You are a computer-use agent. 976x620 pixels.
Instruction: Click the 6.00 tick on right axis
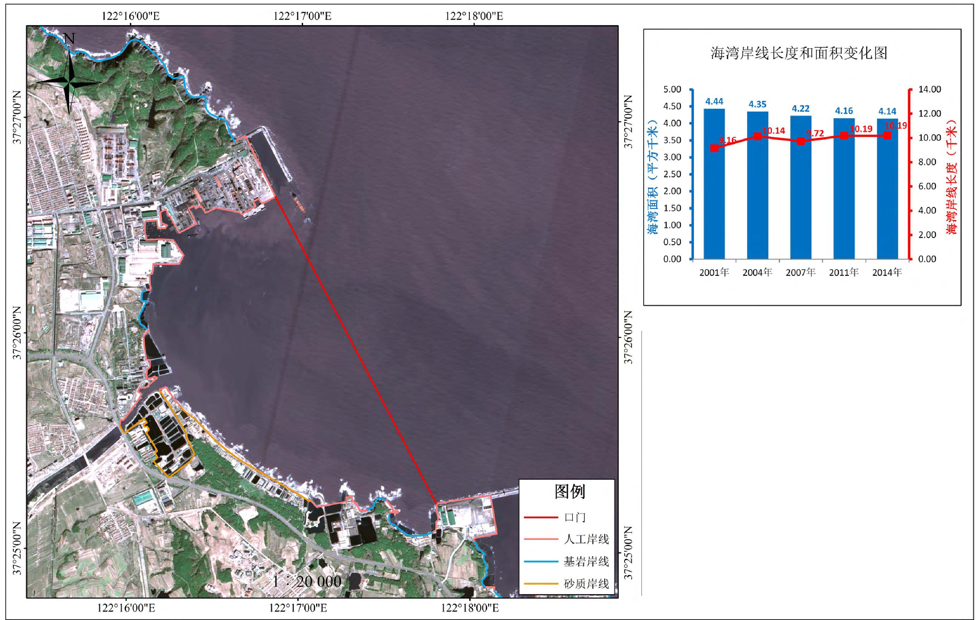927,186
